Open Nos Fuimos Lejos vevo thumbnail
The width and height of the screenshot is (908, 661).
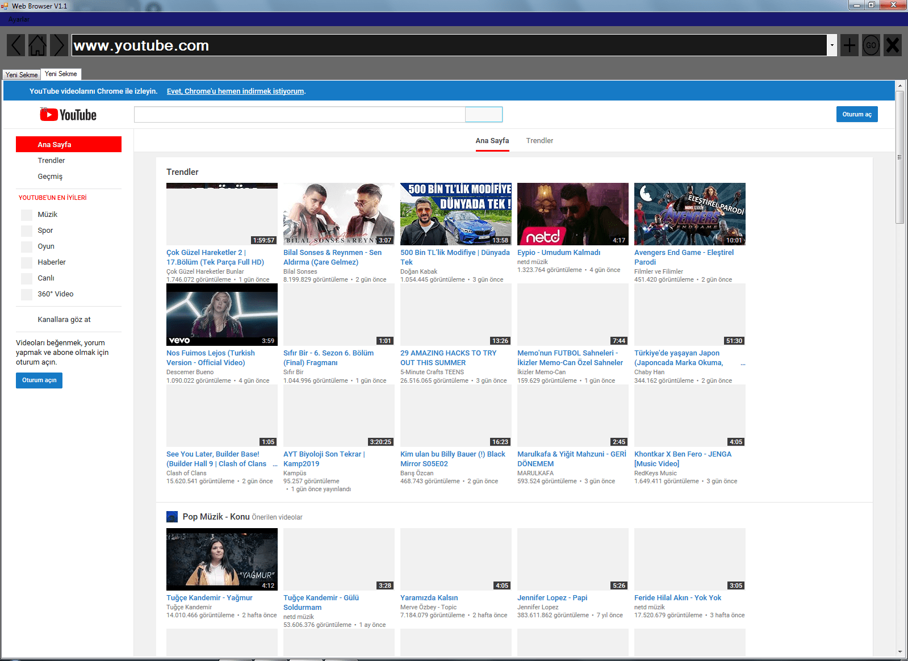coord(222,315)
